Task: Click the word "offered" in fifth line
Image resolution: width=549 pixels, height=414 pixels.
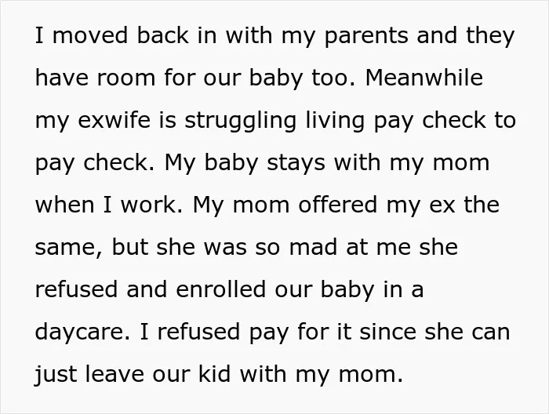Action: click(337, 205)
